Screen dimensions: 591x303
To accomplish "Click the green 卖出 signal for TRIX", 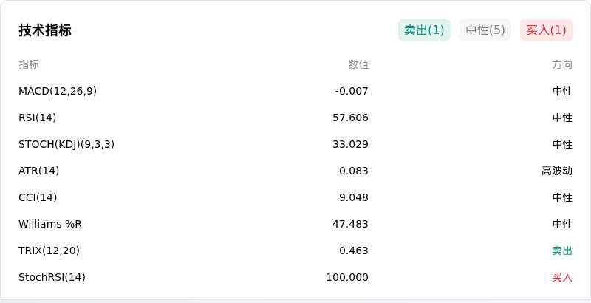I will tap(562, 251).
